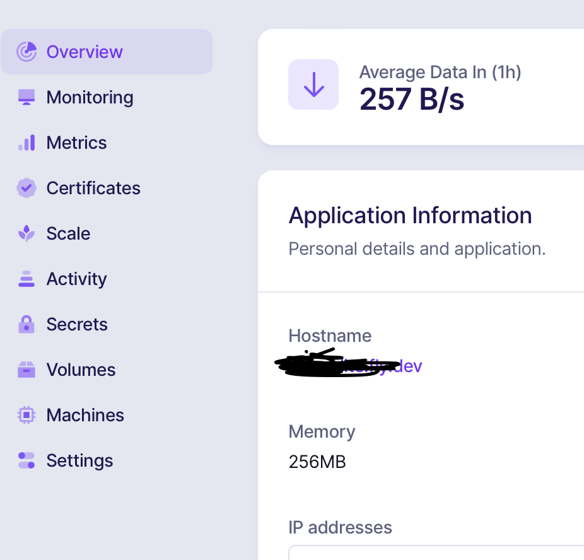
Task: Click the Monitoring screen icon
Action: tap(26, 97)
